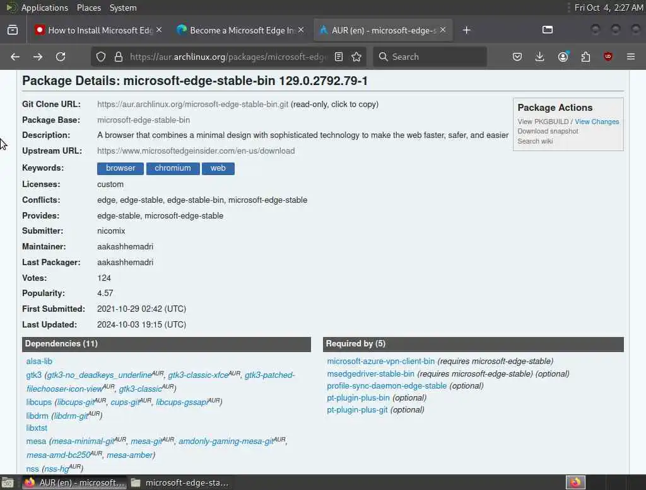Close the How to Install Microsoft Edge tab
This screenshot has width=646, height=490.
[x=159, y=30]
